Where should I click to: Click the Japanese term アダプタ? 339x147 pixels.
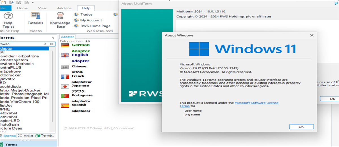[78, 91]
